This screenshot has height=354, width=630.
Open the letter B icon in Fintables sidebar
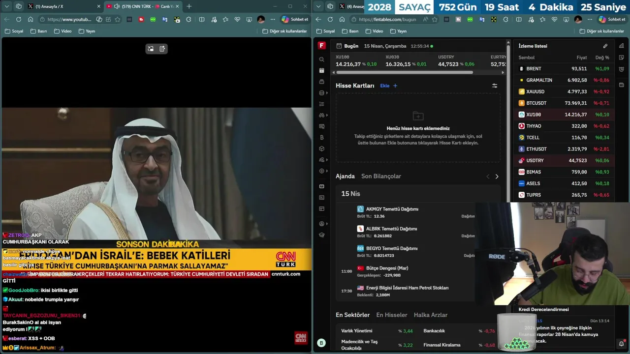click(x=321, y=138)
